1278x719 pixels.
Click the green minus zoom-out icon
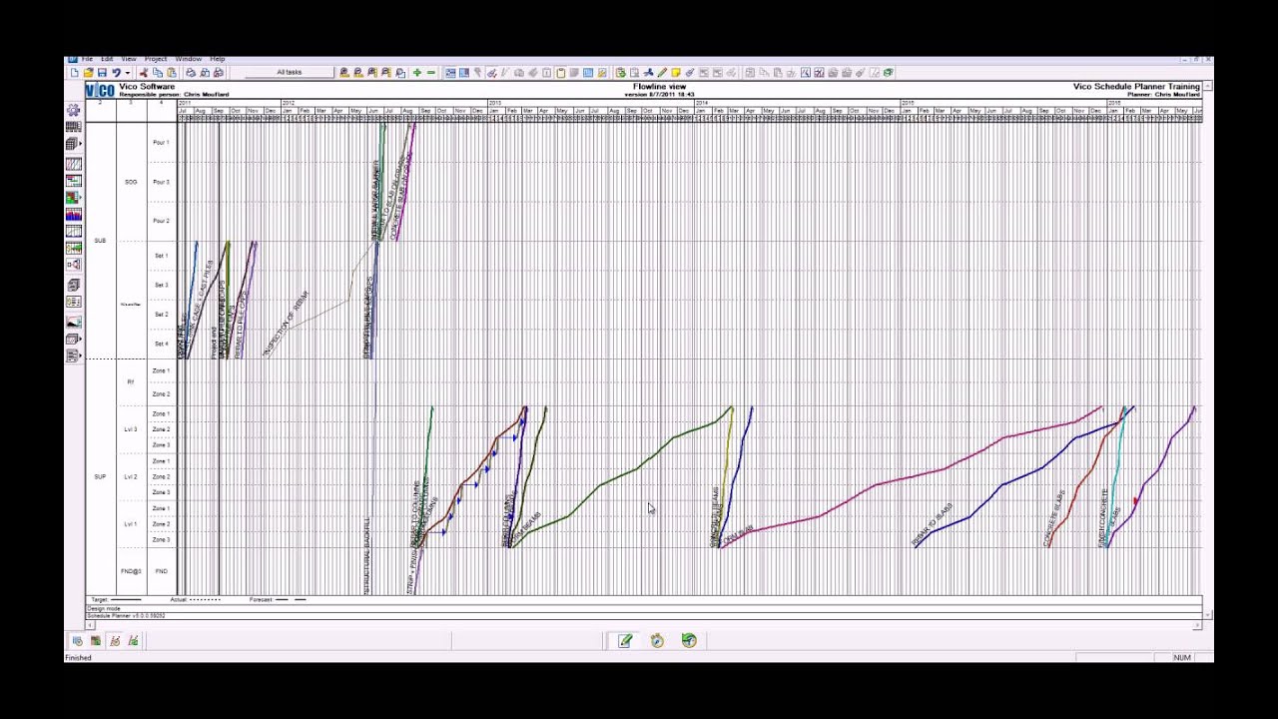tap(431, 72)
